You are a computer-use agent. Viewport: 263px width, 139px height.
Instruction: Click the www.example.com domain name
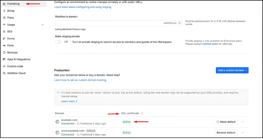[x=73, y=131]
